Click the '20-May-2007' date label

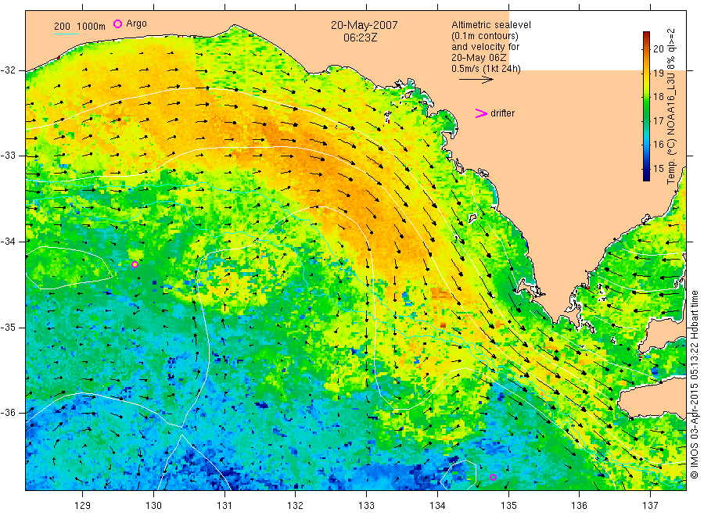[x=364, y=25]
